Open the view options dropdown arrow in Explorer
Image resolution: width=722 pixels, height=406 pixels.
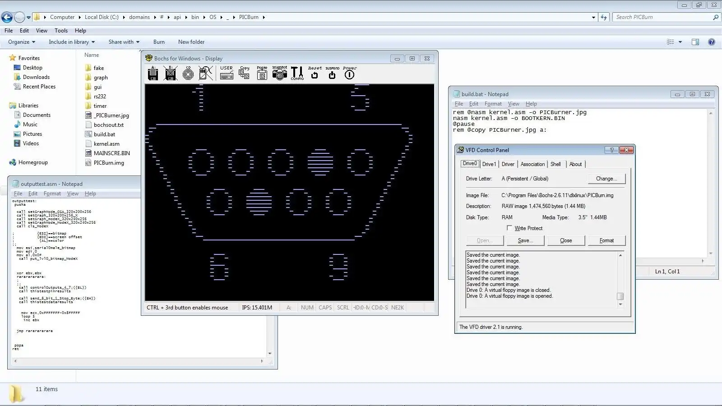(680, 42)
